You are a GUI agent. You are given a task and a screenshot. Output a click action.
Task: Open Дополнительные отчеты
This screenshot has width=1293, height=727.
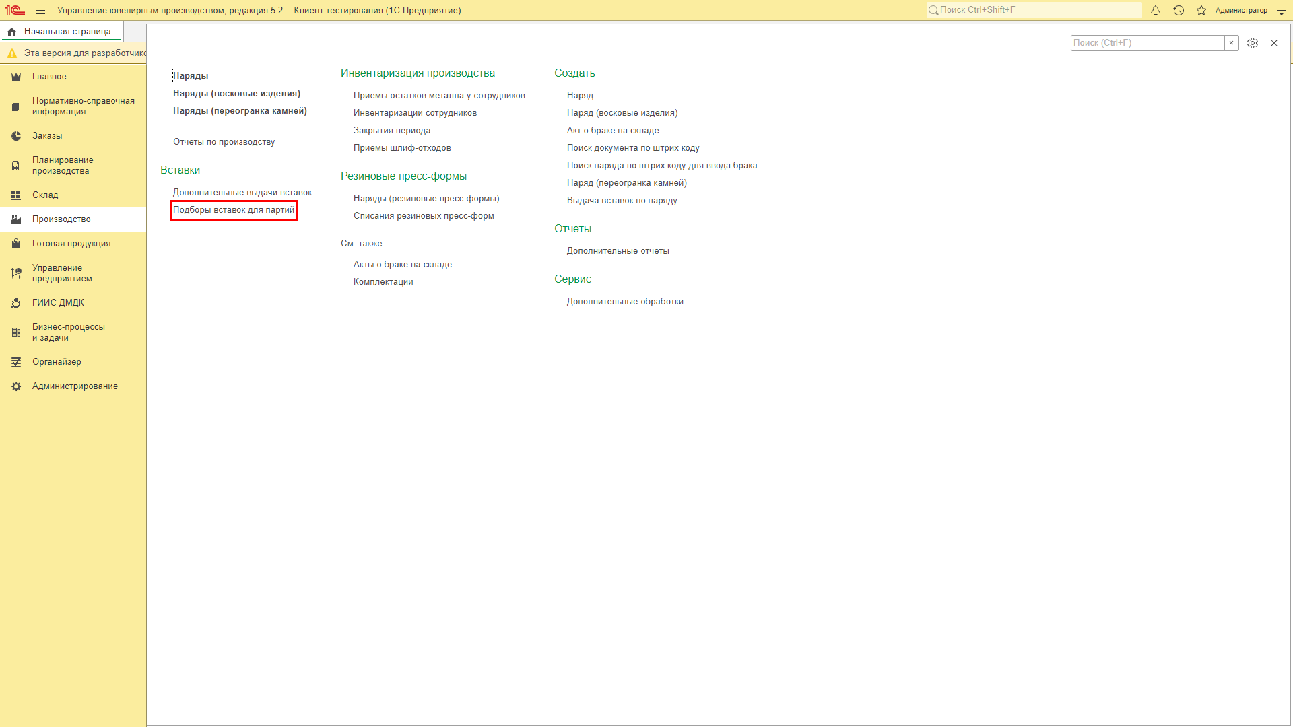(618, 251)
